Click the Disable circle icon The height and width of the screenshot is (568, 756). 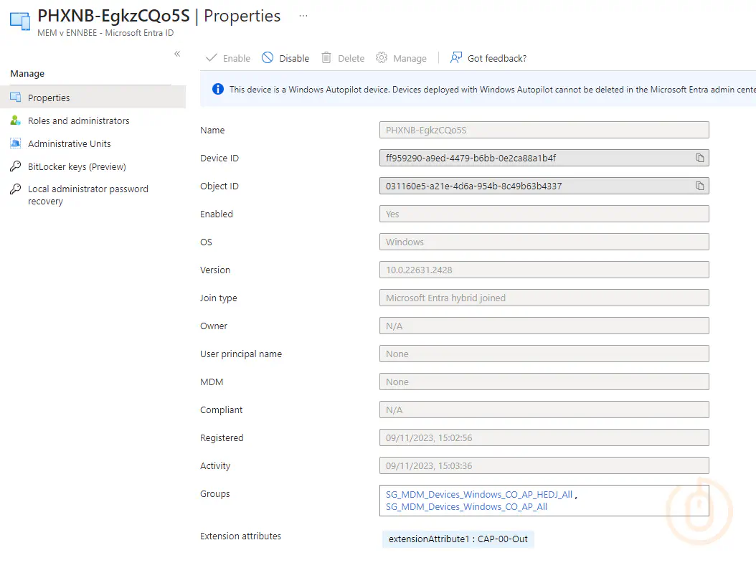pyautogui.click(x=267, y=58)
